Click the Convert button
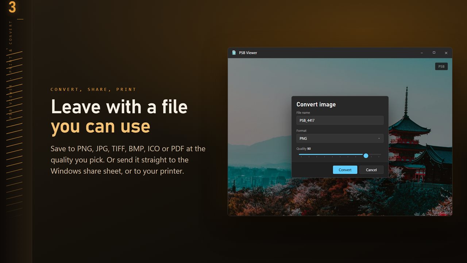 [345, 170]
